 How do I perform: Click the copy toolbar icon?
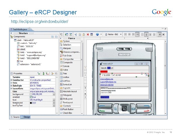point(80,35)
